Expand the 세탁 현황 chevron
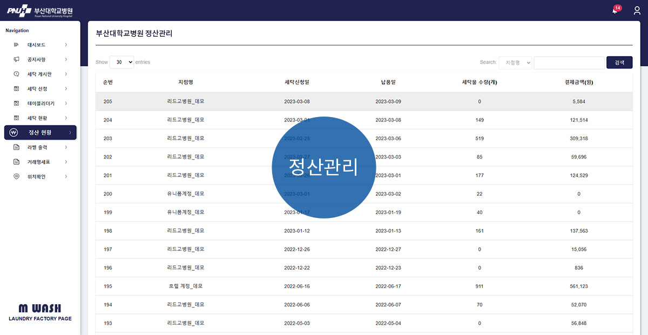The image size is (648, 335). tap(66, 118)
